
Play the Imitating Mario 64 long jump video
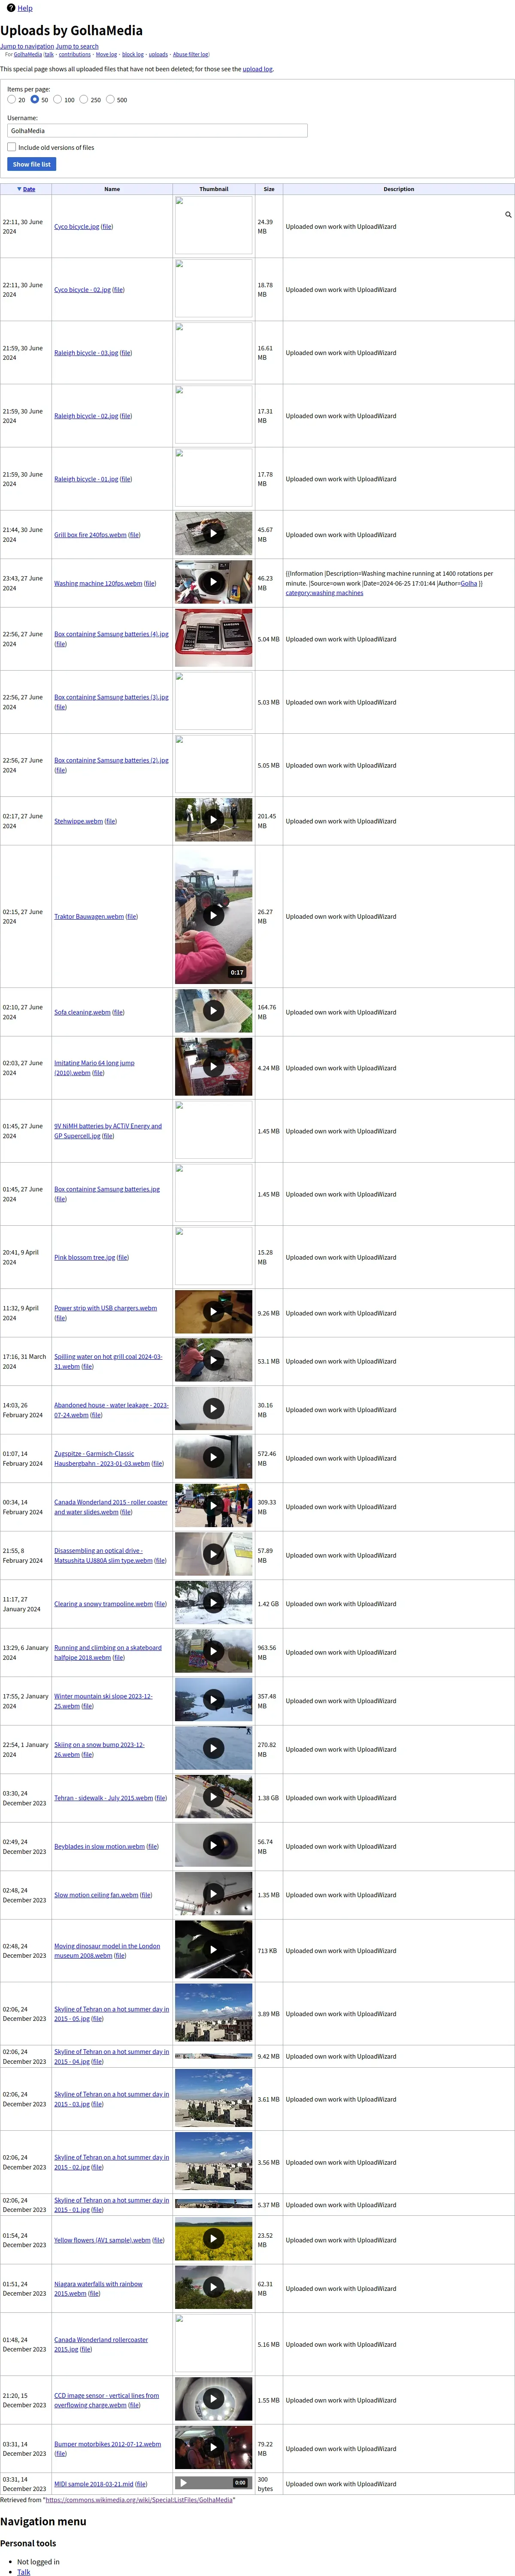tap(213, 1067)
